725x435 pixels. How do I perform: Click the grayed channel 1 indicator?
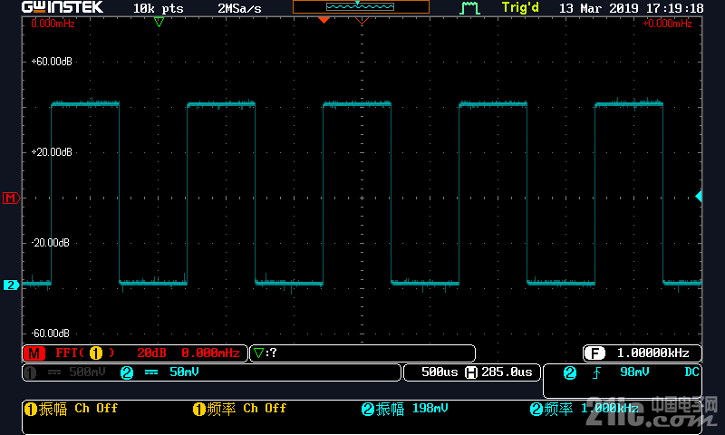point(30,372)
